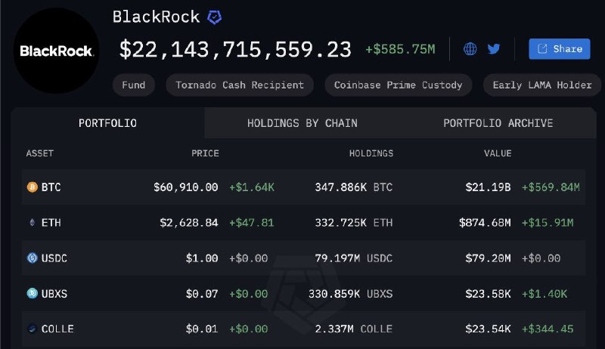Image resolution: width=605 pixels, height=349 pixels.
Task: Click the verified badge beside BlackRock
Action: 214,17
